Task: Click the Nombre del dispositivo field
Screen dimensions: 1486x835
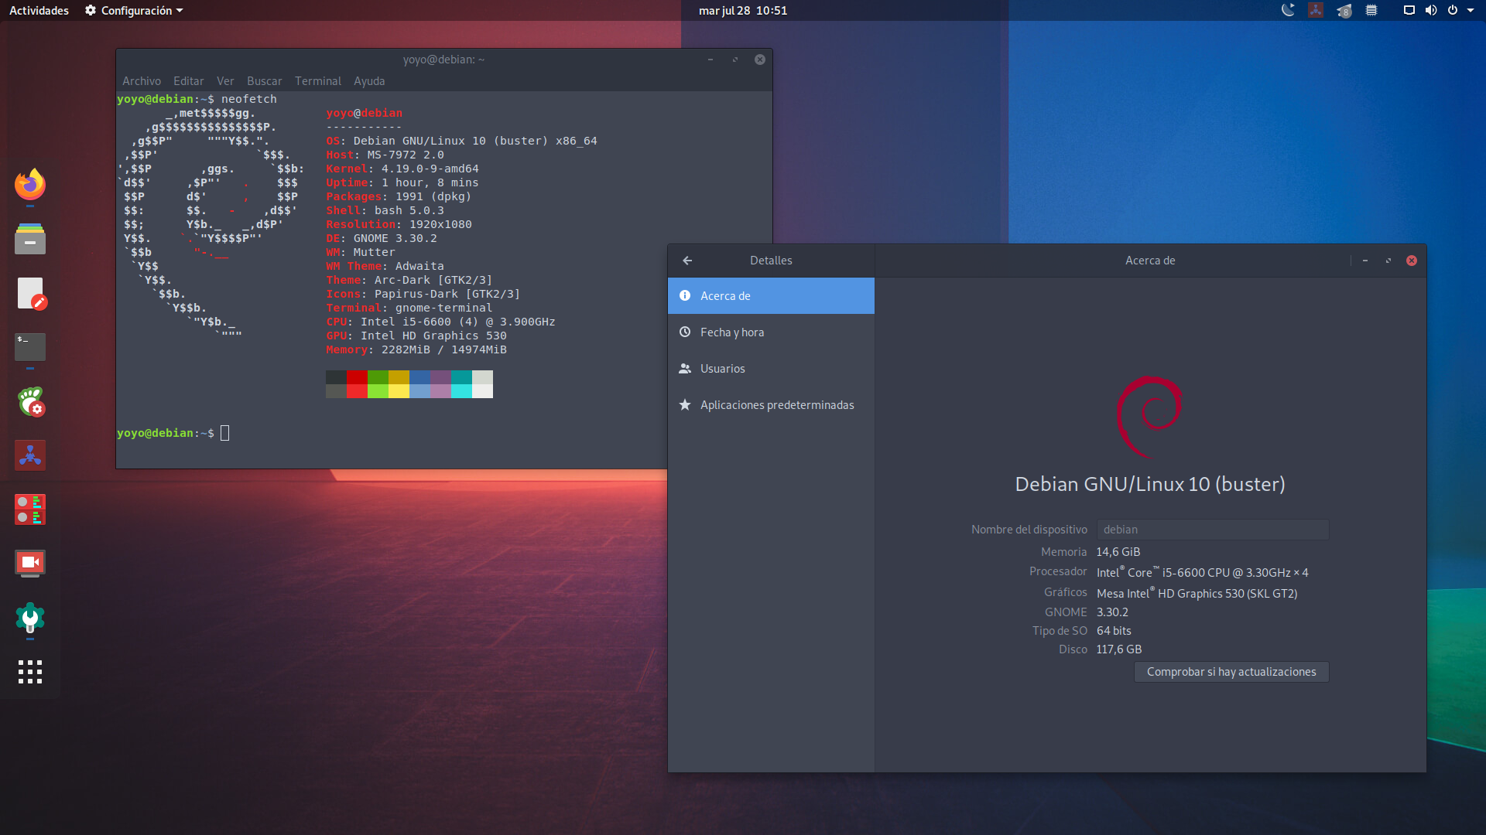Action: [x=1212, y=530]
